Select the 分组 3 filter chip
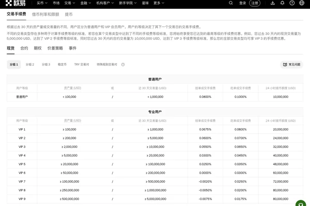Screen dimensions: 310x206 [46, 64]
